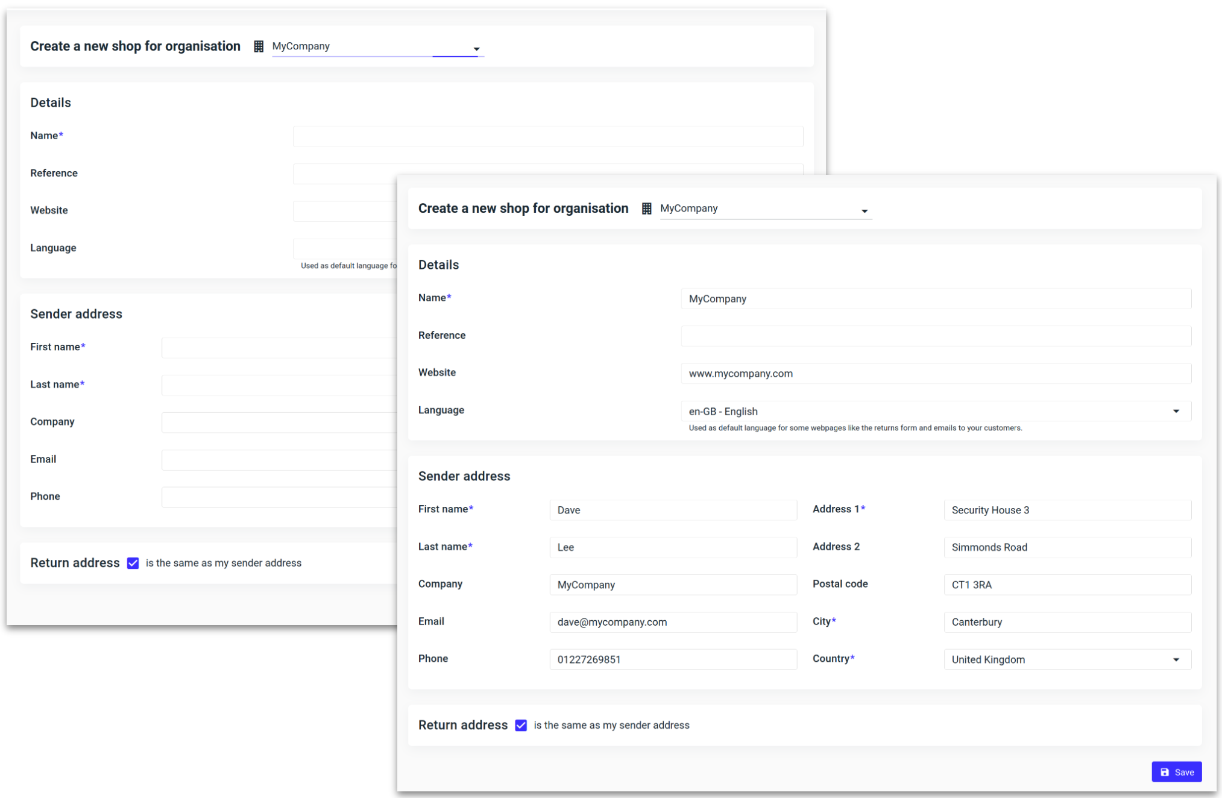
Task: Open MyCompany organisation dropdown in front window
Action: (x=766, y=209)
